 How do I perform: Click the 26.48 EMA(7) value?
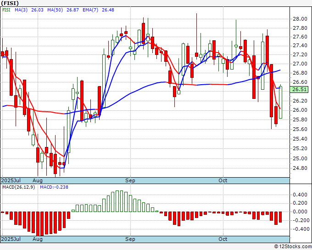coord(108,10)
